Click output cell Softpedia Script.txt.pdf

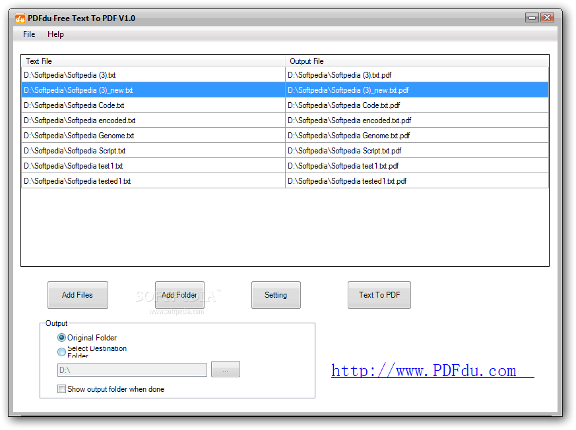pos(417,151)
